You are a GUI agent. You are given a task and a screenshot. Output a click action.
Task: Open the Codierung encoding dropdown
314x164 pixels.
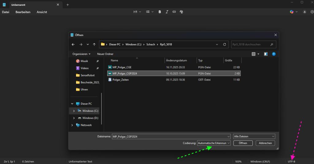tap(214, 143)
